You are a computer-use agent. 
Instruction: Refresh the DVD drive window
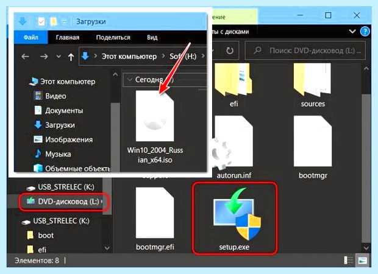tap(230, 51)
